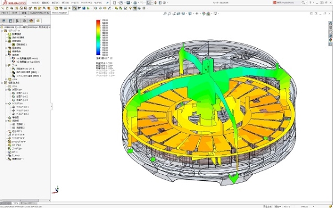Click the Print icon in top toolbar
Screen dimensions: 333x208
(x=135, y=3)
